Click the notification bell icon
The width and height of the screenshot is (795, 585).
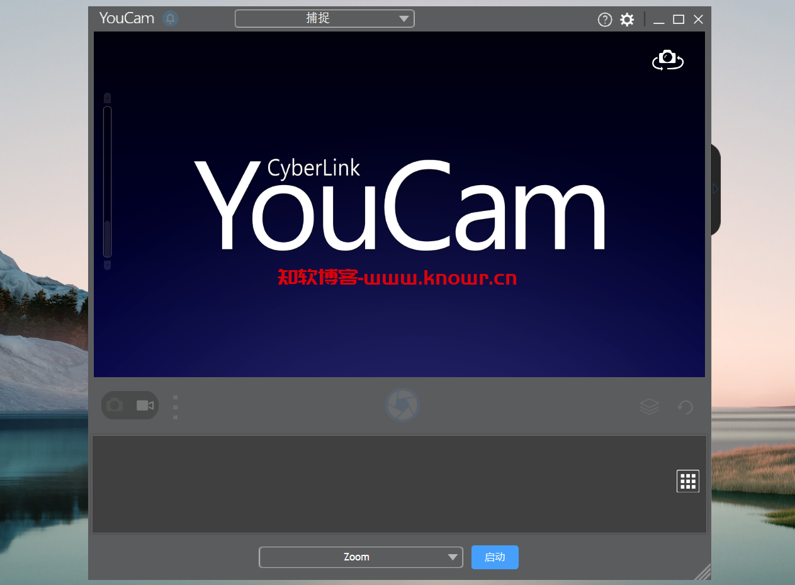pyautogui.click(x=170, y=18)
